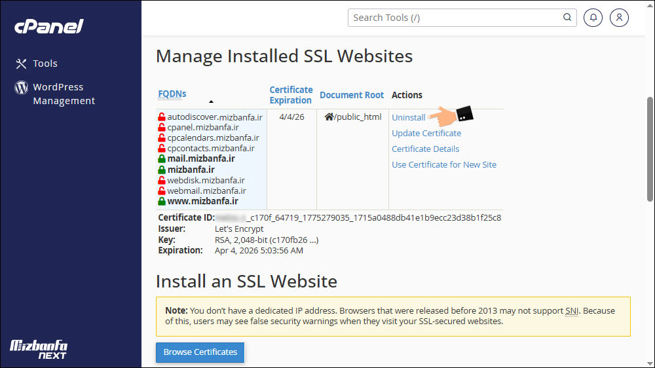Open the user account menu icon

coord(619,18)
